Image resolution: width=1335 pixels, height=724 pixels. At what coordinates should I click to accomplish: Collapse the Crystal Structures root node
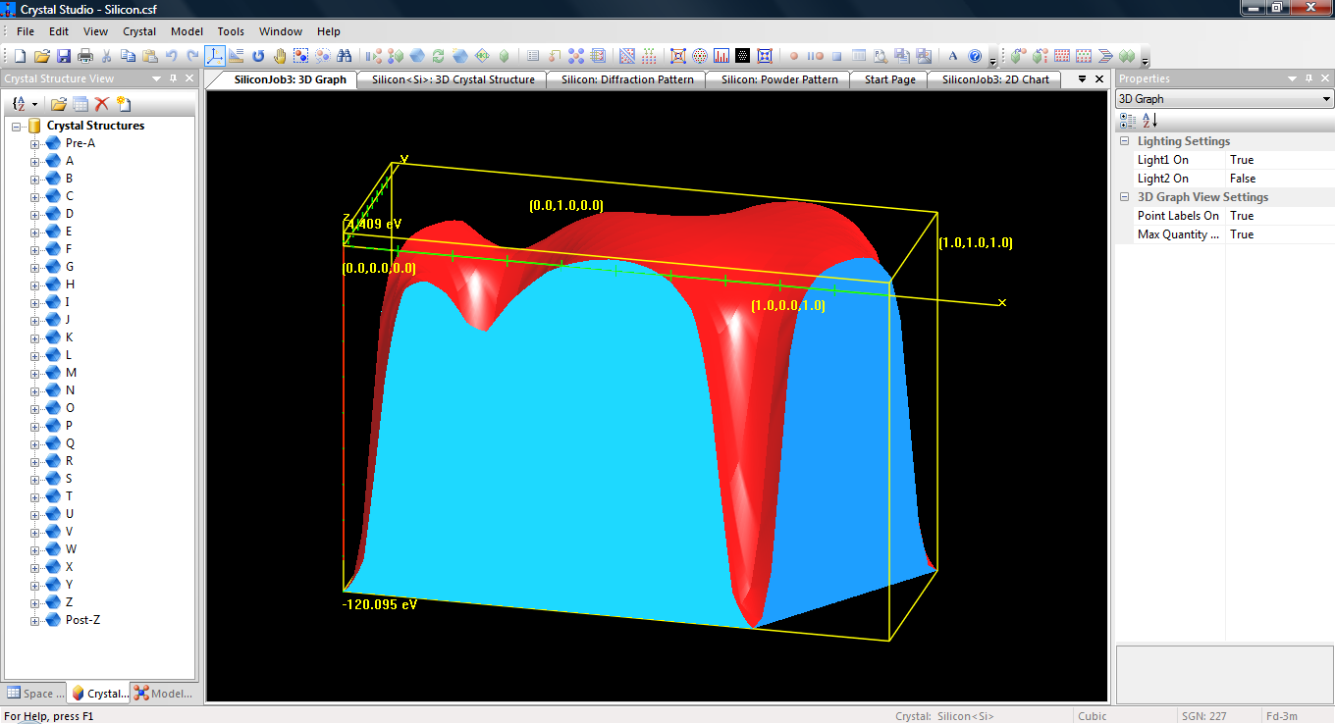[x=17, y=126]
